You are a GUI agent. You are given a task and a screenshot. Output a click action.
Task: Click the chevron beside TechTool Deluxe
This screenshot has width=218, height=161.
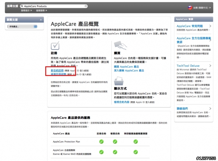pos(210,66)
